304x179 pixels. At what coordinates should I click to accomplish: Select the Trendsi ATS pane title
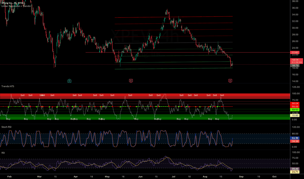pos(8,86)
